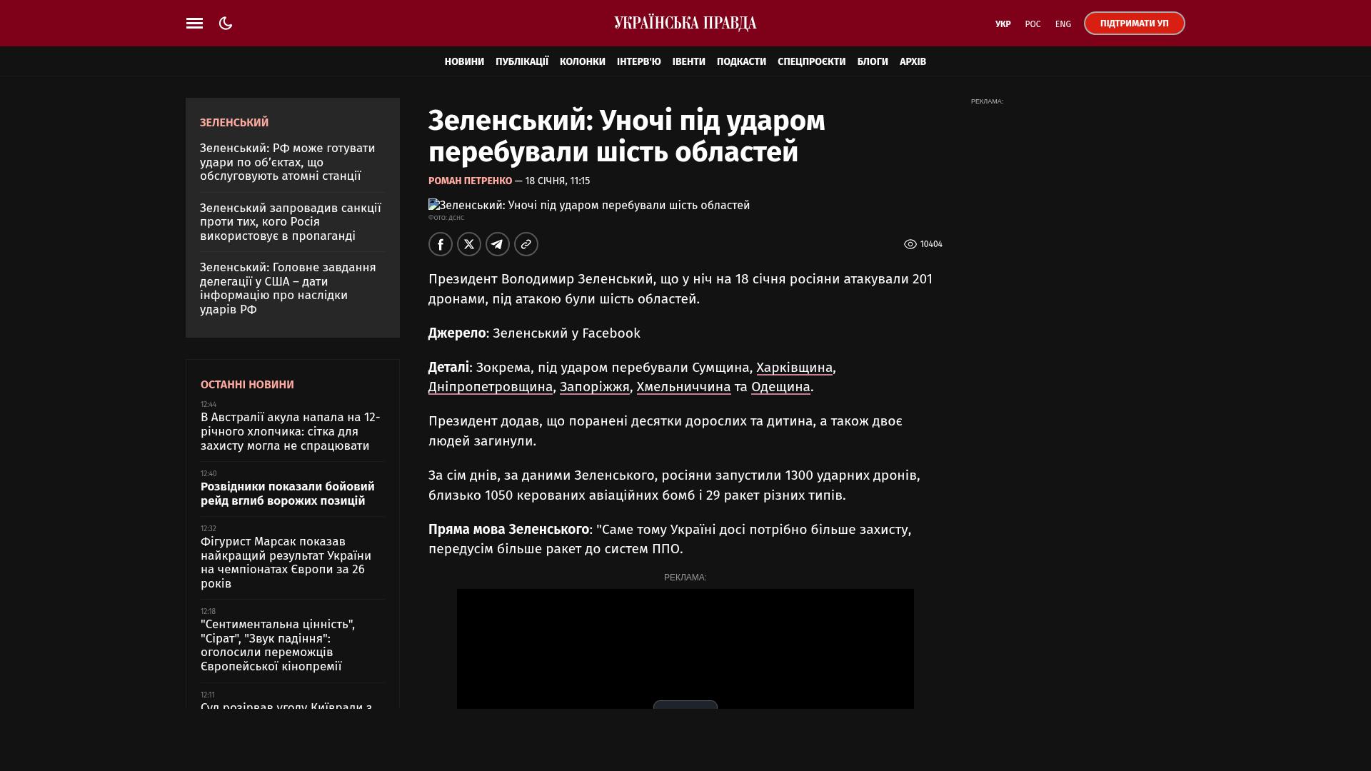Copy the article link icon
This screenshot has width=1371, height=771.
[x=526, y=244]
